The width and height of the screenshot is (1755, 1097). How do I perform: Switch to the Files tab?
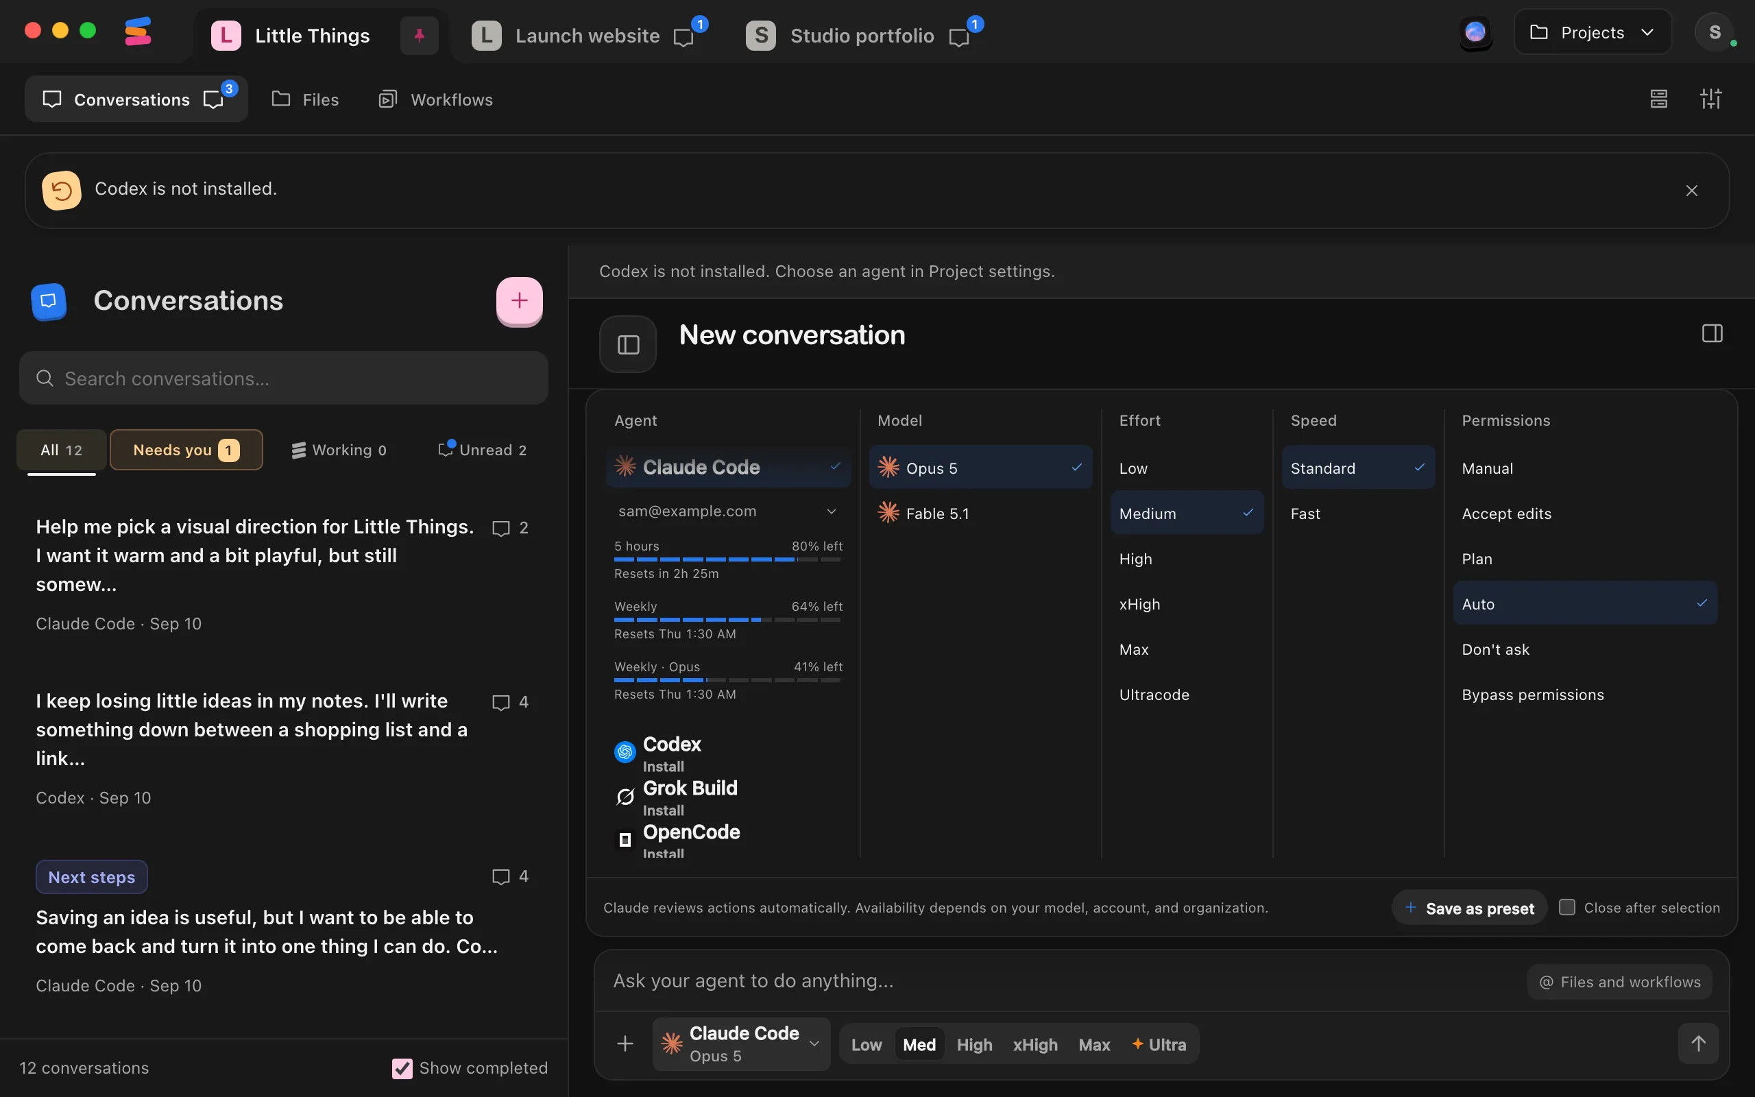[x=305, y=99]
